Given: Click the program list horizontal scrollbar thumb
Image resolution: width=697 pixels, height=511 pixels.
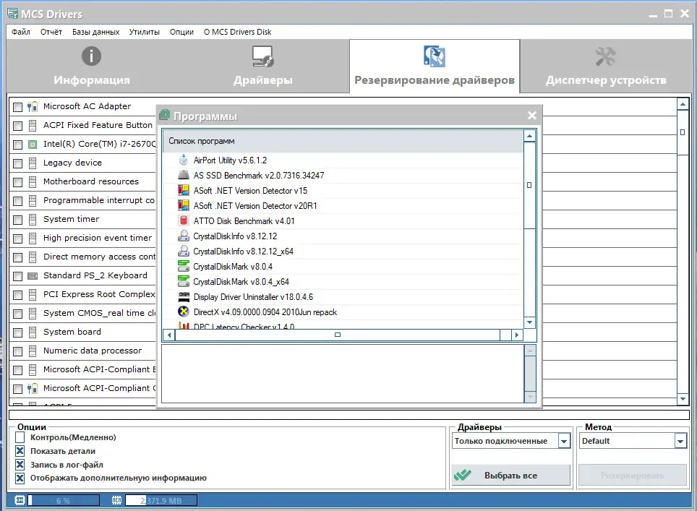Looking at the screenshot, I should (338, 335).
